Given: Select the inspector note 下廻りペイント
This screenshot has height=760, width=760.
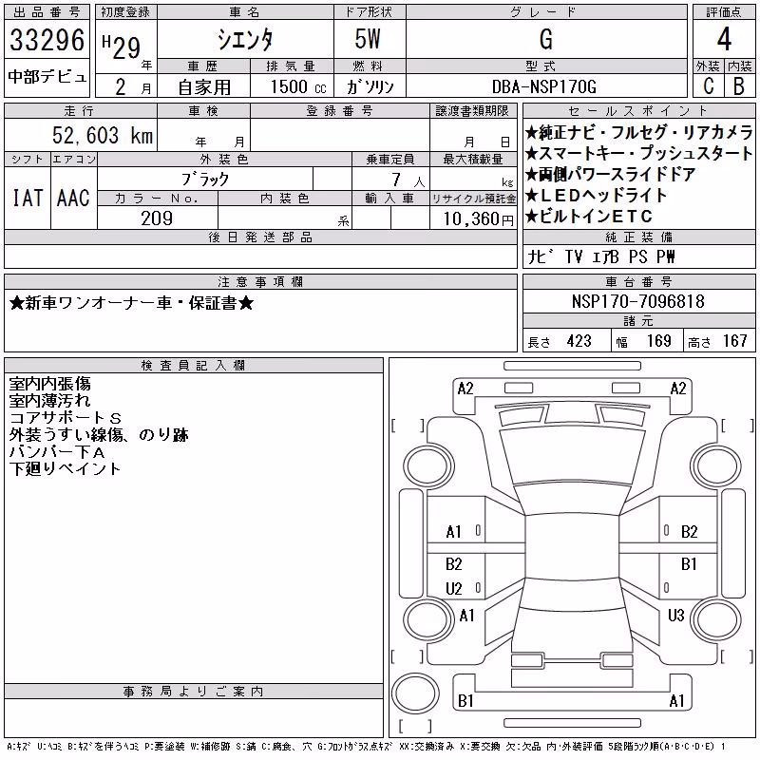Looking at the screenshot, I should point(65,468).
